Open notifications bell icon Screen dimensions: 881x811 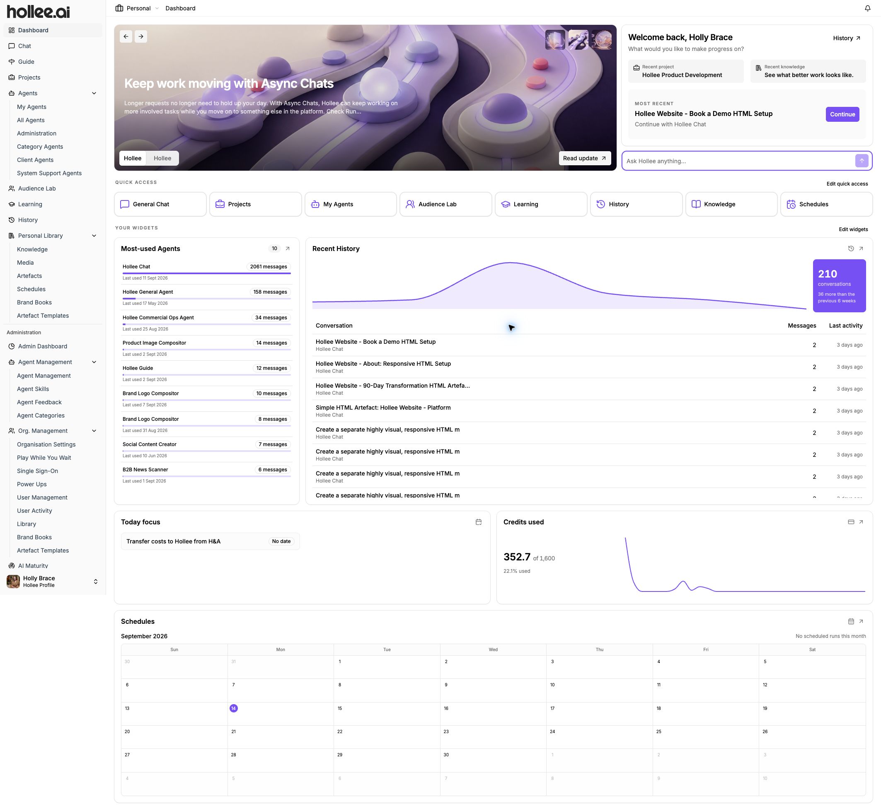point(867,8)
